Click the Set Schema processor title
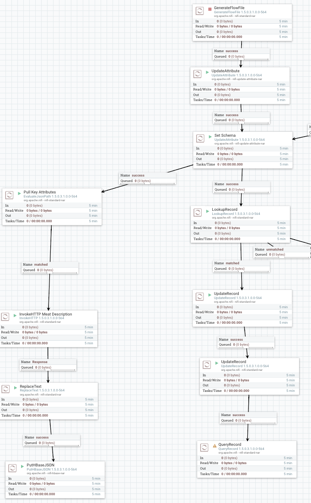 (x=225, y=135)
